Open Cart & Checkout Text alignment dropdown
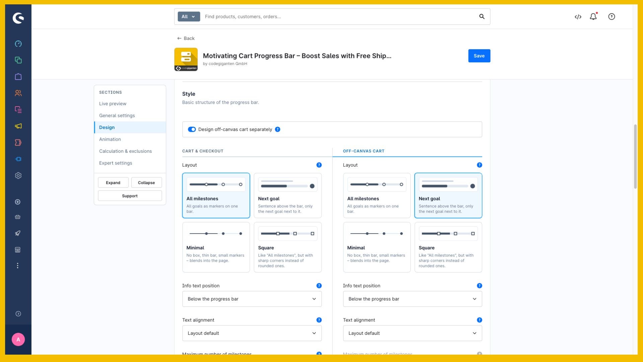Viewport: 643px width, 362px height. [x=252, y=333]
